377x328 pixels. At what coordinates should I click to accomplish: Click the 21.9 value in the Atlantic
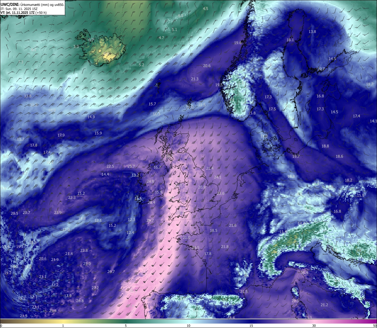[55, 260]
